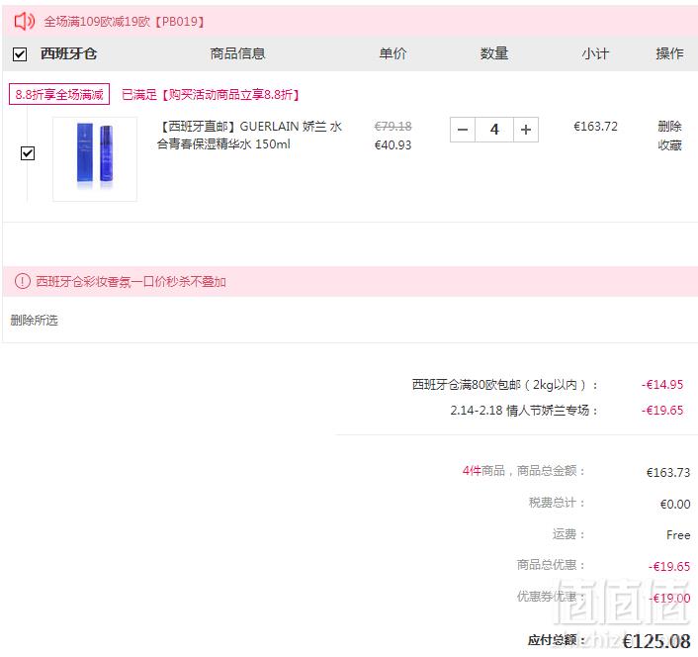
Task: Open the GUERLAIN 娇兰 product title link
Action: click(x=249, y=136)
